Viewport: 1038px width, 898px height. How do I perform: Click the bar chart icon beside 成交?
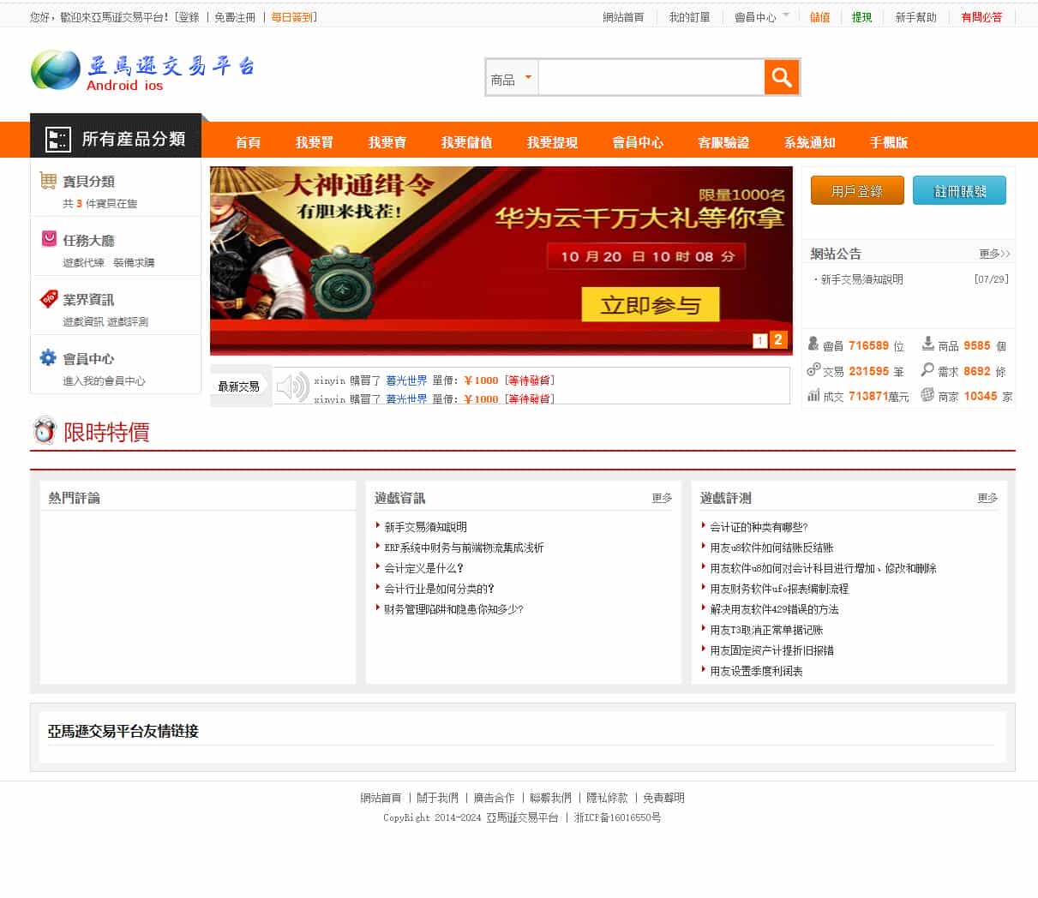(813, 395)
